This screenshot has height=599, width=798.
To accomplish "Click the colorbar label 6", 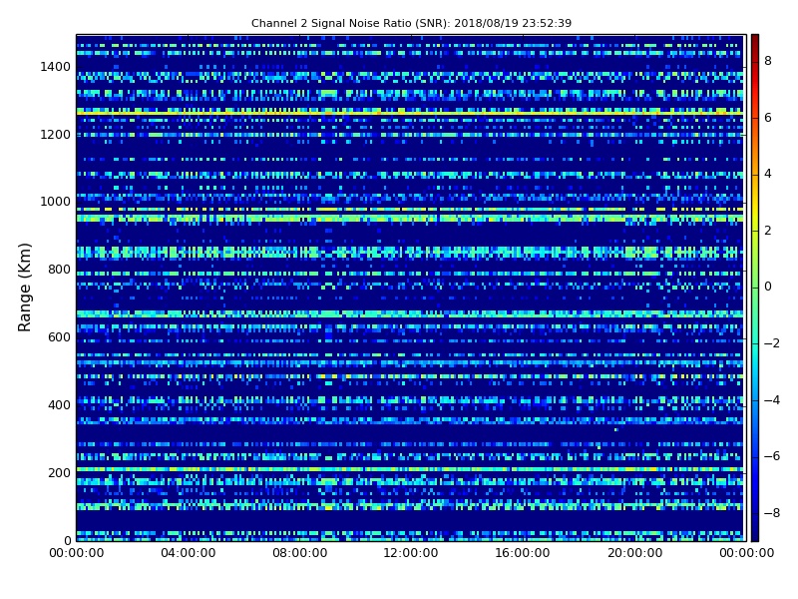I will pyautogui.click(x=768, y=118).
